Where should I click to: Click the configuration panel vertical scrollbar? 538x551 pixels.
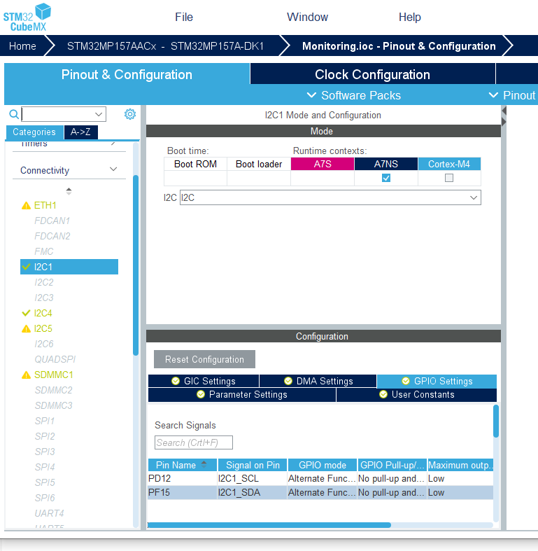[x=496, y=421]
